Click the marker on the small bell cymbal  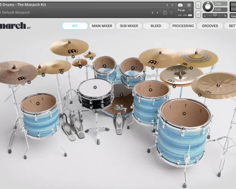[x=80, y=67]
